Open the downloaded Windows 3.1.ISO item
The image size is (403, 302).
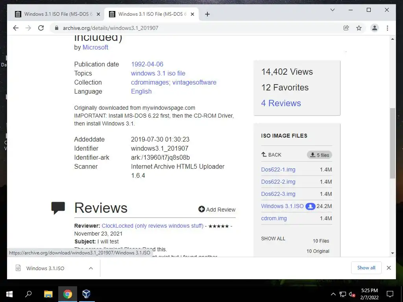pyautogui.click(x=45, y=268)
